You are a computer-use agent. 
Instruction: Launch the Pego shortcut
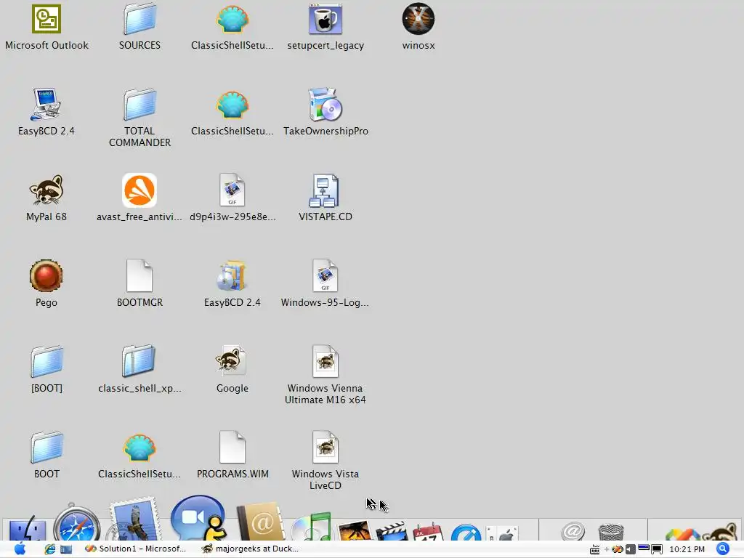tap(46, 284)
